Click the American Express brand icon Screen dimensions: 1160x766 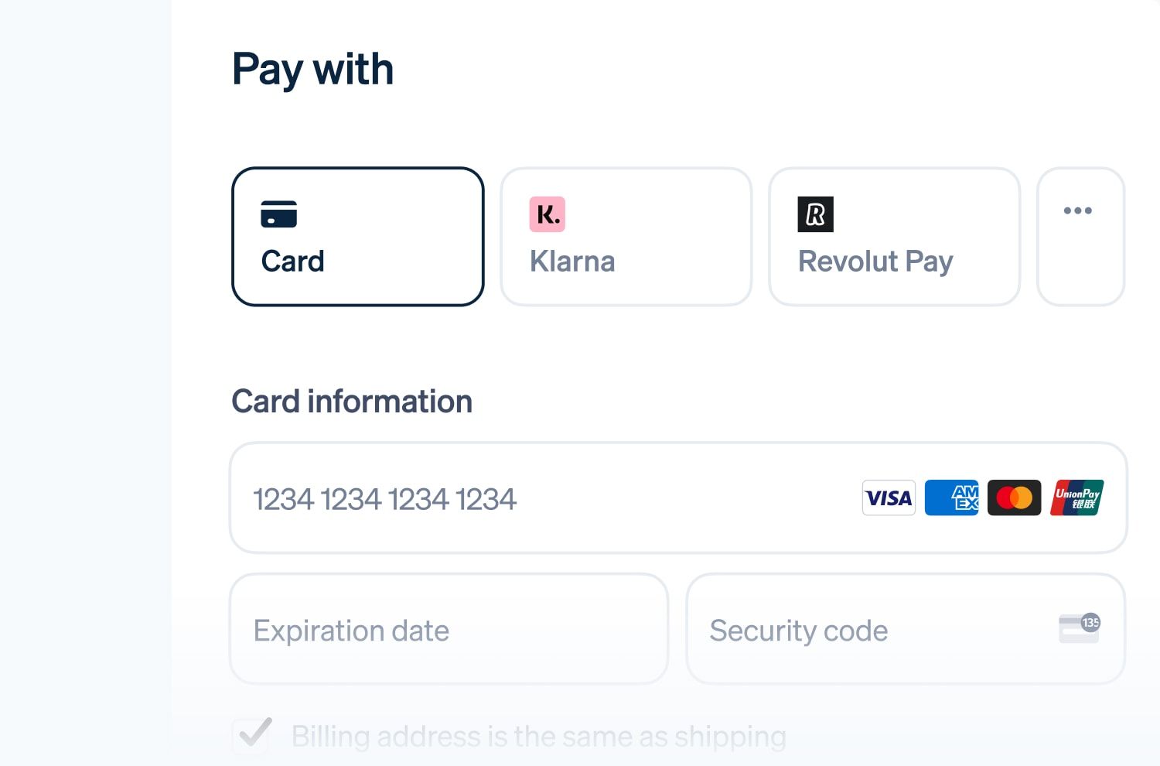[x=951, y=498]
